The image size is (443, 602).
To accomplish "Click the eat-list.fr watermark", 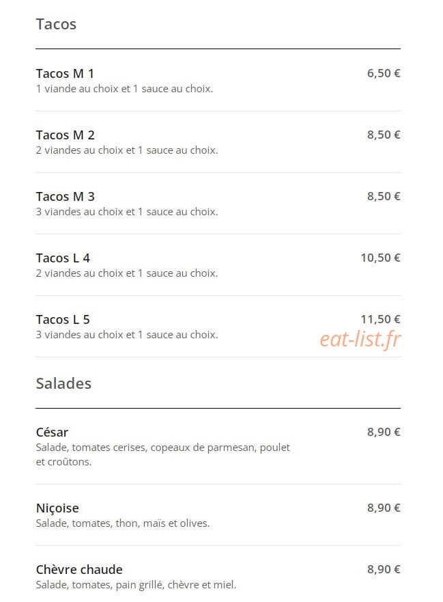I will click(x=360, y=339).
